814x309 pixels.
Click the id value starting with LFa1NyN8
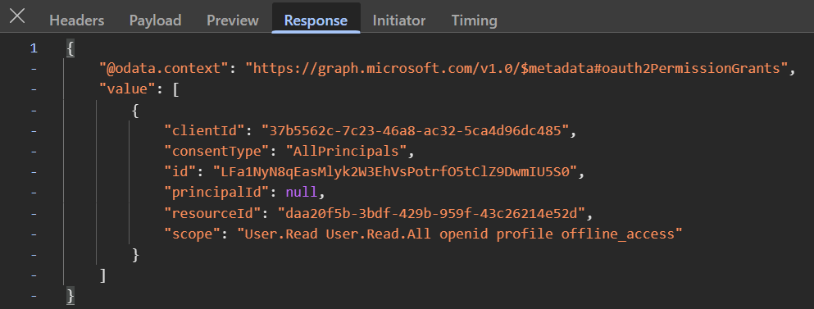[394, 172]
